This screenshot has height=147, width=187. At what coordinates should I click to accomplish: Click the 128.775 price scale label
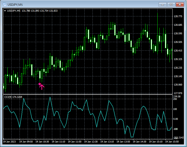click(178, 16)
